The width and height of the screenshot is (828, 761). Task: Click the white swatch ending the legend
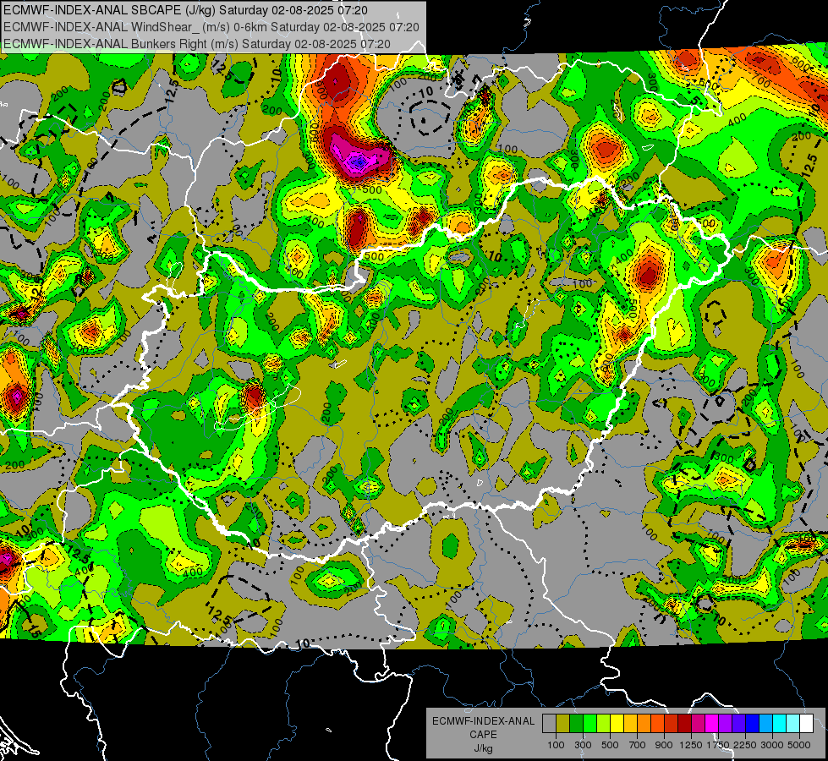(807, 723)
